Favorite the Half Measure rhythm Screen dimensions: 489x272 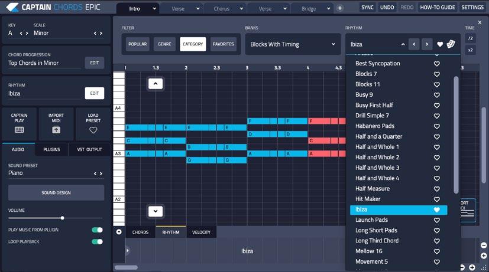point(436,189)
